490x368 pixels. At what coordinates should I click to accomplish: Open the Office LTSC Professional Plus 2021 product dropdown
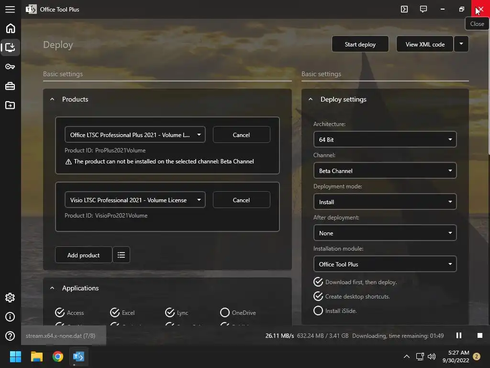[x=135, y=135]
